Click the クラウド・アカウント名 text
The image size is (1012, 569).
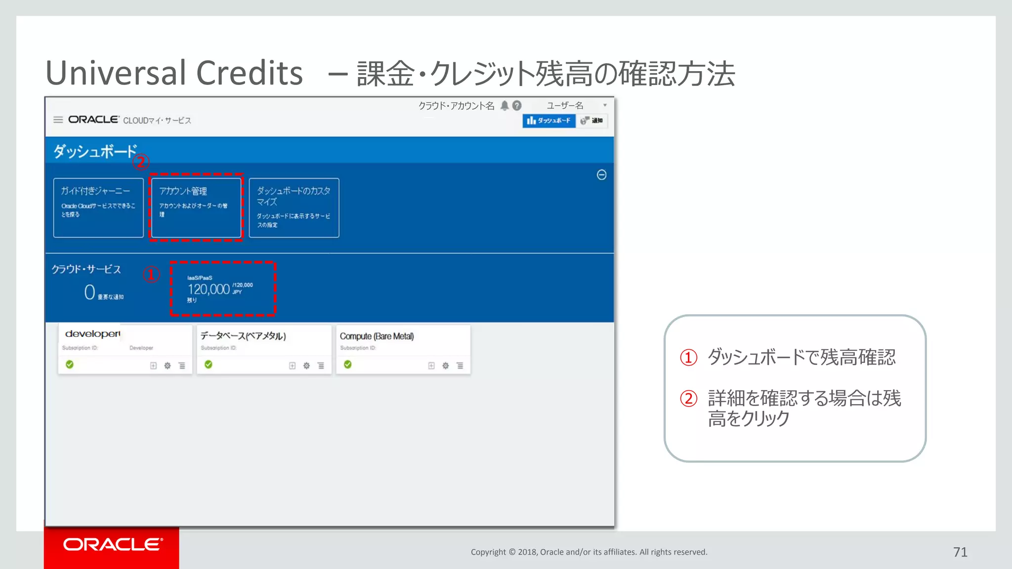tap(456, 106)
